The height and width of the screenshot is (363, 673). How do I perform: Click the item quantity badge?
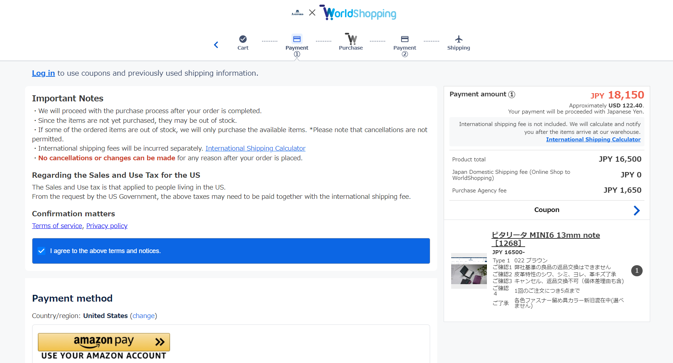pos(637,271)
